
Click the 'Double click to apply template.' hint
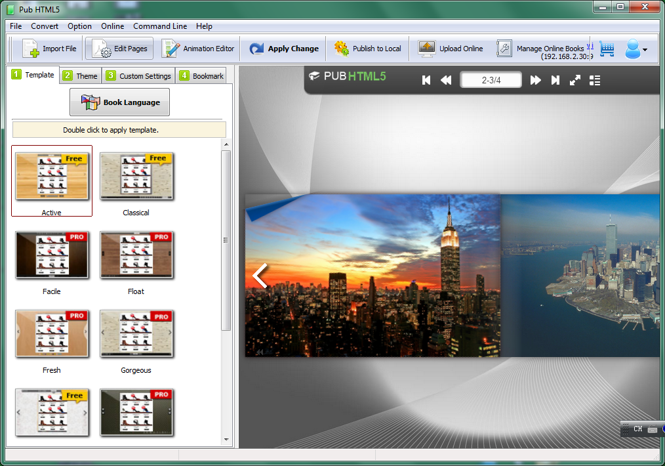(x=111, y=130)
